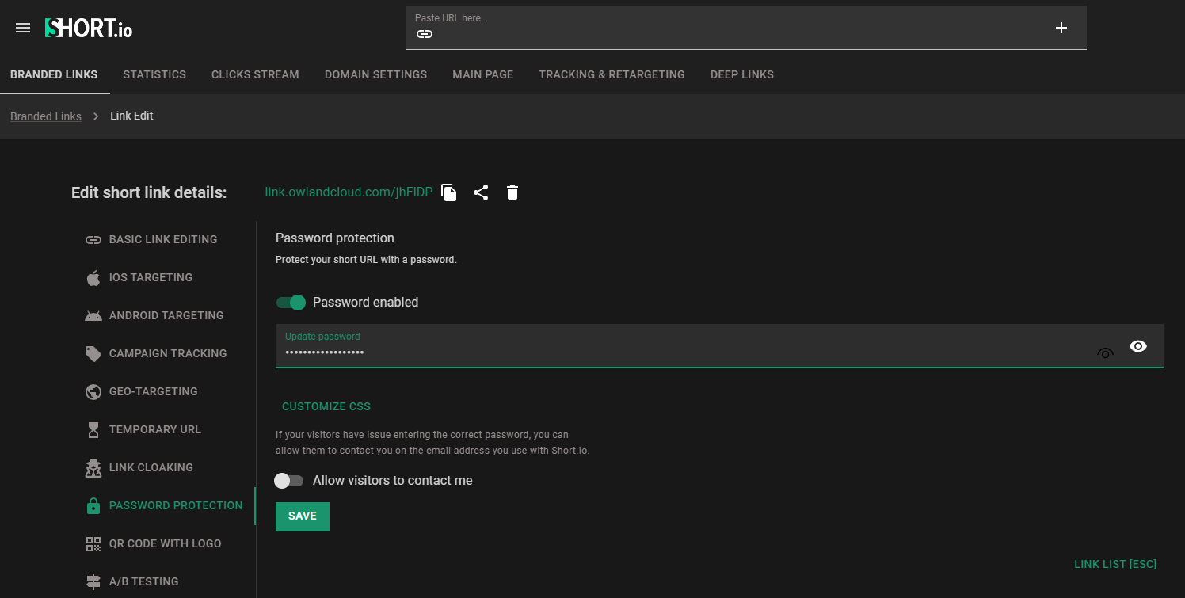Click the password manager icon in password field
Viewport: 1185px width, 598px height.
[x=1105, y=352]
